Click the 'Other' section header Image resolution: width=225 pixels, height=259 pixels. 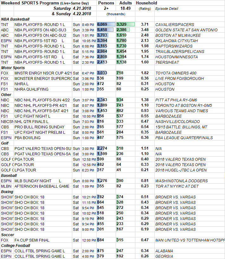click(6, 95)
